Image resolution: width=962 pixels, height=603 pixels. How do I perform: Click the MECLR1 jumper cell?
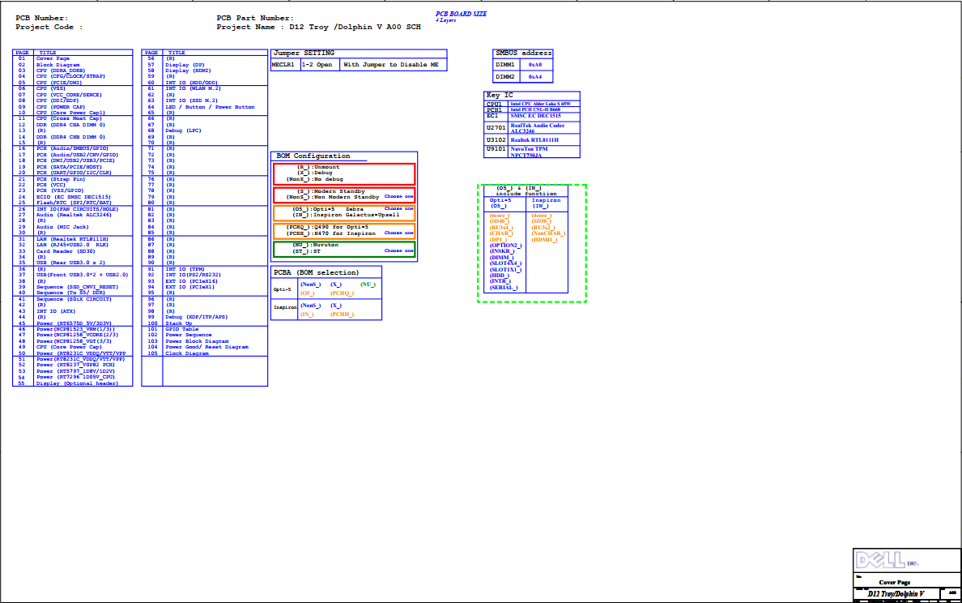(x=283, y=65)
